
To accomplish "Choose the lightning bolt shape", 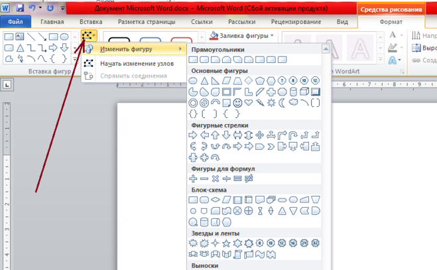I will click(259, 103).
